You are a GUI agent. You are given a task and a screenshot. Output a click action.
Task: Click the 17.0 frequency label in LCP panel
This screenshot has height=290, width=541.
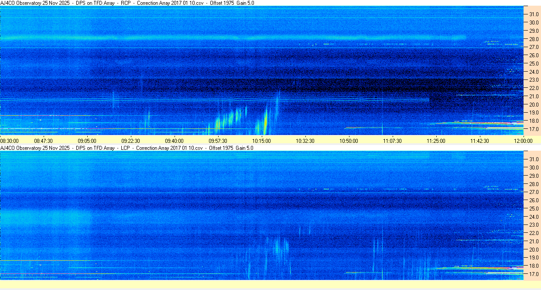click(534, 274)
